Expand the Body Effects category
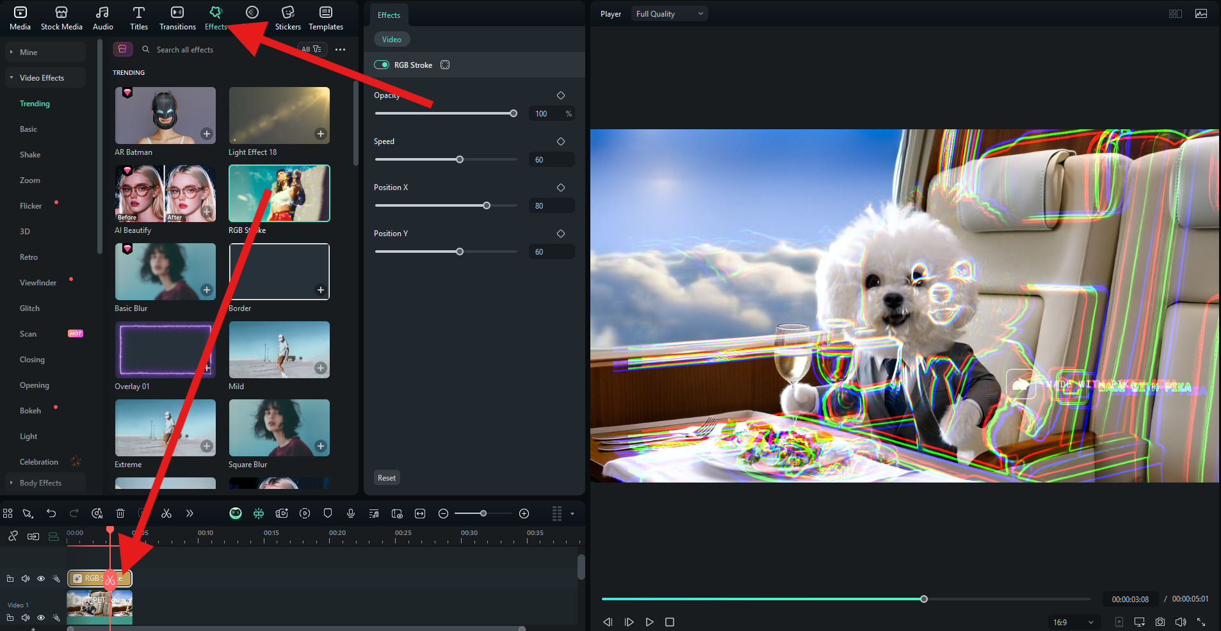Screen dimensions: 1221x631 click(45, 483)
